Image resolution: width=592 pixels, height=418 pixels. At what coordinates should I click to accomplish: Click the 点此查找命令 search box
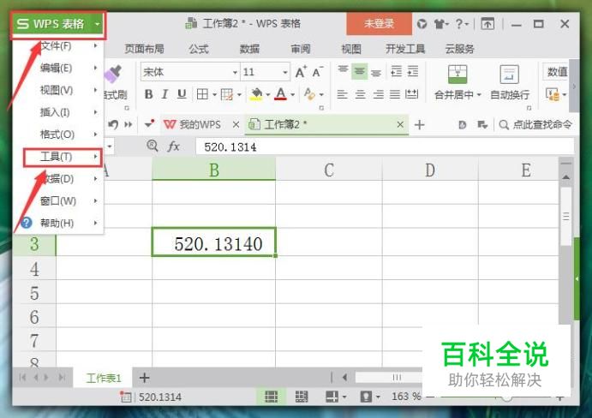(536, 124)
